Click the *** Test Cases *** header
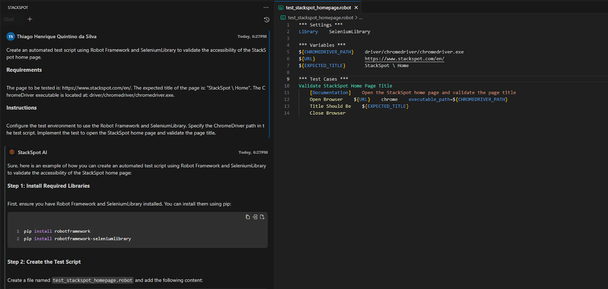The height and width of the screenshot is (289, 608). coord(323,79)
